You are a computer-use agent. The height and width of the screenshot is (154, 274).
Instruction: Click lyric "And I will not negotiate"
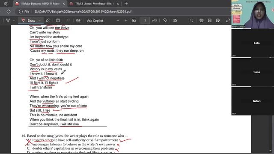pyautogui.click(x=47, y=78)
